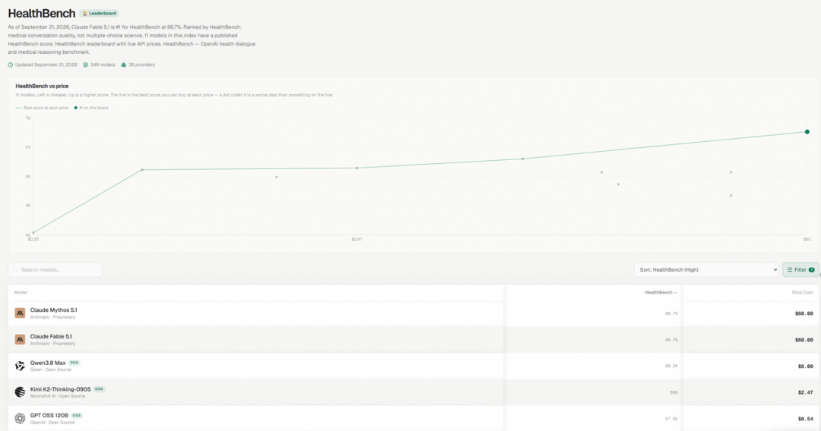Screen dimensions: 821x431
Task: Click the 60.2% score for Qwen3.8 Max
Action: coord(671,367)
